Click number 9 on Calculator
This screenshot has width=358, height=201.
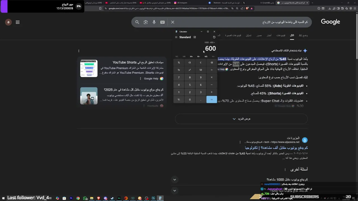pos(201,77)
